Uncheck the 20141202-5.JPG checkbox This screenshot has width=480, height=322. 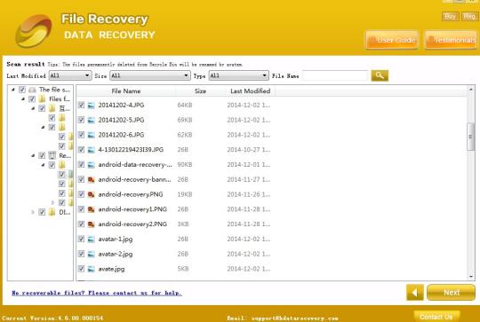81,120
